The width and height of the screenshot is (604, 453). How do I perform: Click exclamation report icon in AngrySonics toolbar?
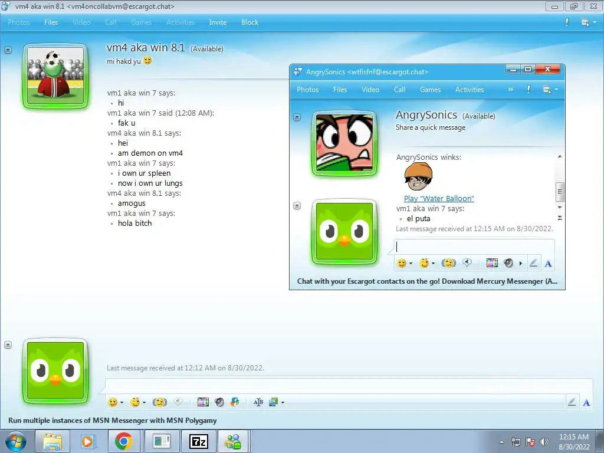point(528,89)
